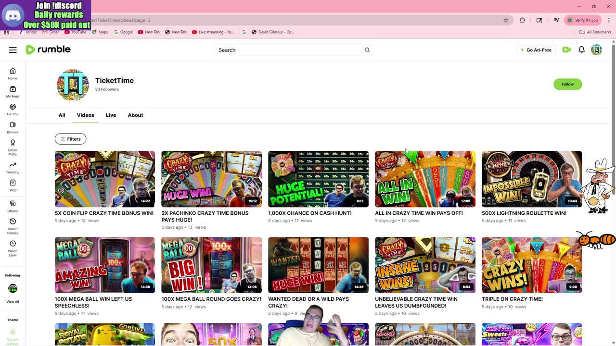Follow the TicketTime channel

567,84
